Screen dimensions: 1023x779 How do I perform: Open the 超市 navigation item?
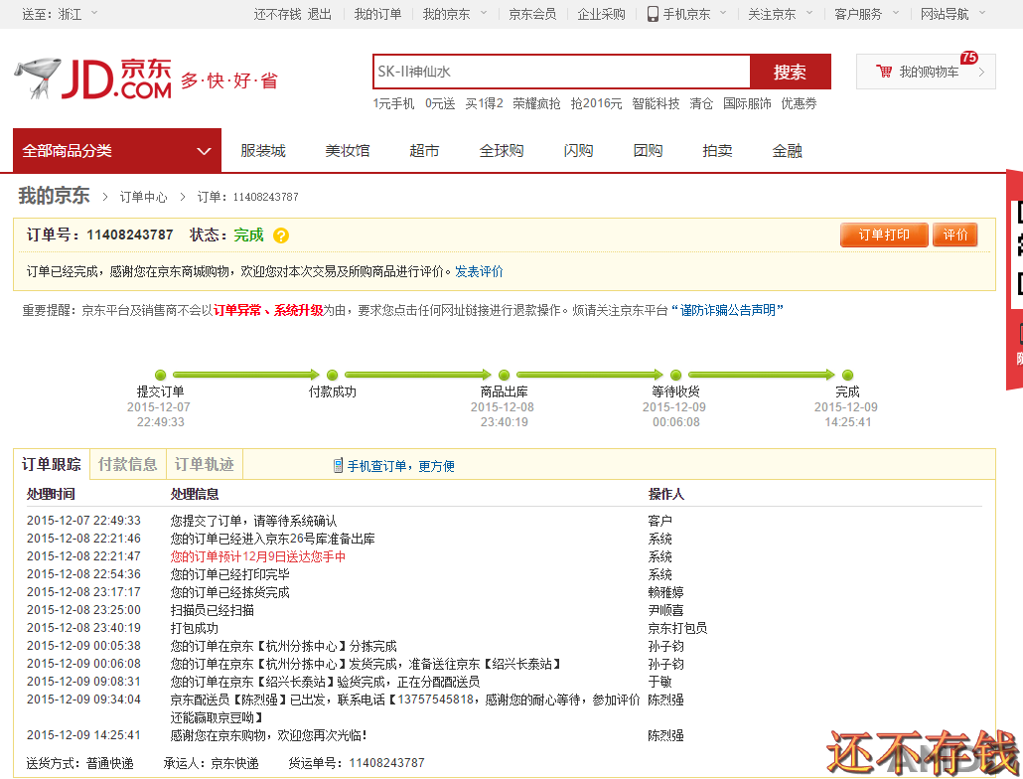point(424,151)
